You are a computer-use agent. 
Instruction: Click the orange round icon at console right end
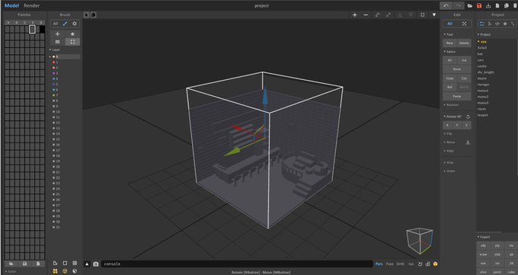436,264
